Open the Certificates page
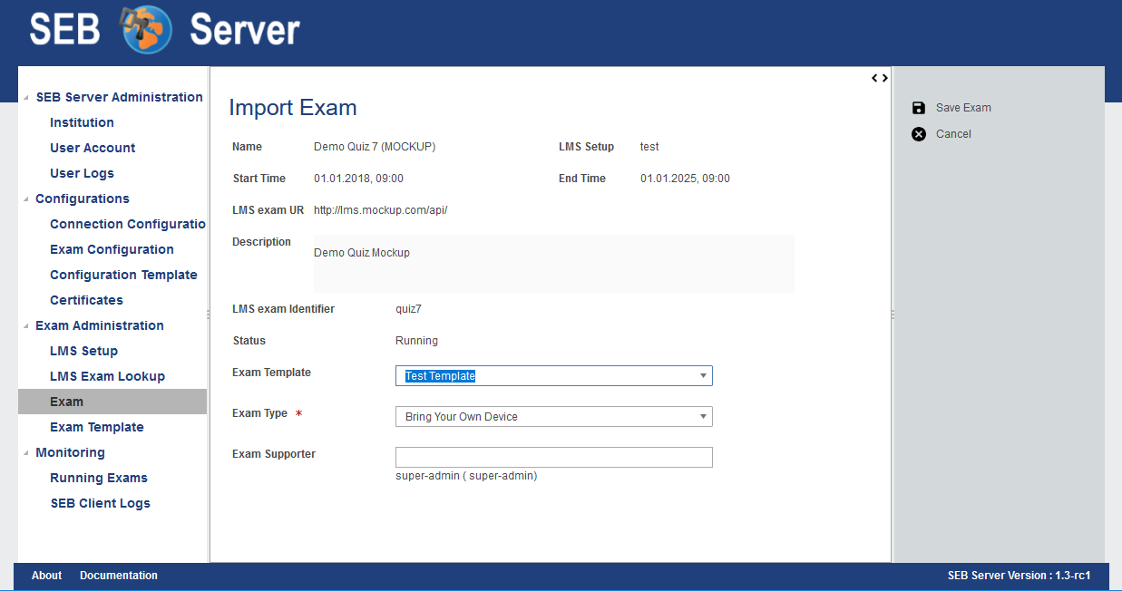Screen dimensions: 1122x591 [86, 300]
